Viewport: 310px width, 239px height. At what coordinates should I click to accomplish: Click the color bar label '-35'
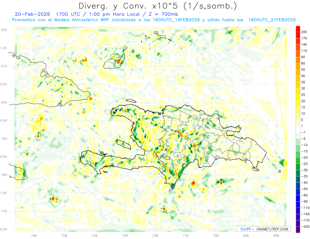point(304,176)
